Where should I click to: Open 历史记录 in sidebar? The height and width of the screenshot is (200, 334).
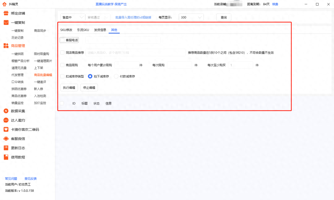tap(17, 38)
